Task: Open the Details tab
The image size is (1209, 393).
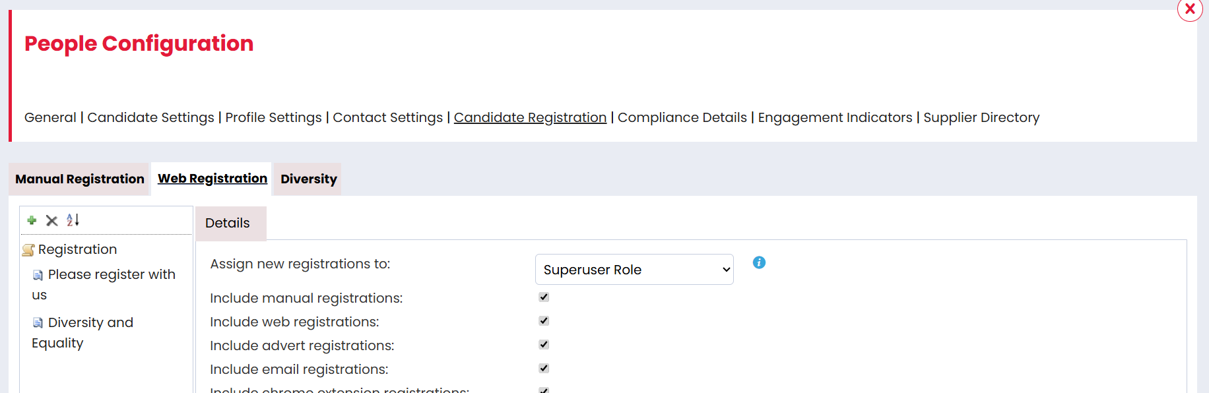Action: [x=228, y=224]
